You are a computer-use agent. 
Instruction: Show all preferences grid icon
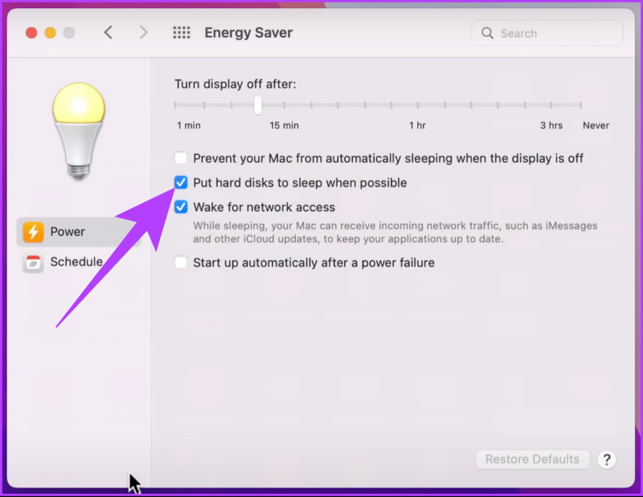point(181,33)
